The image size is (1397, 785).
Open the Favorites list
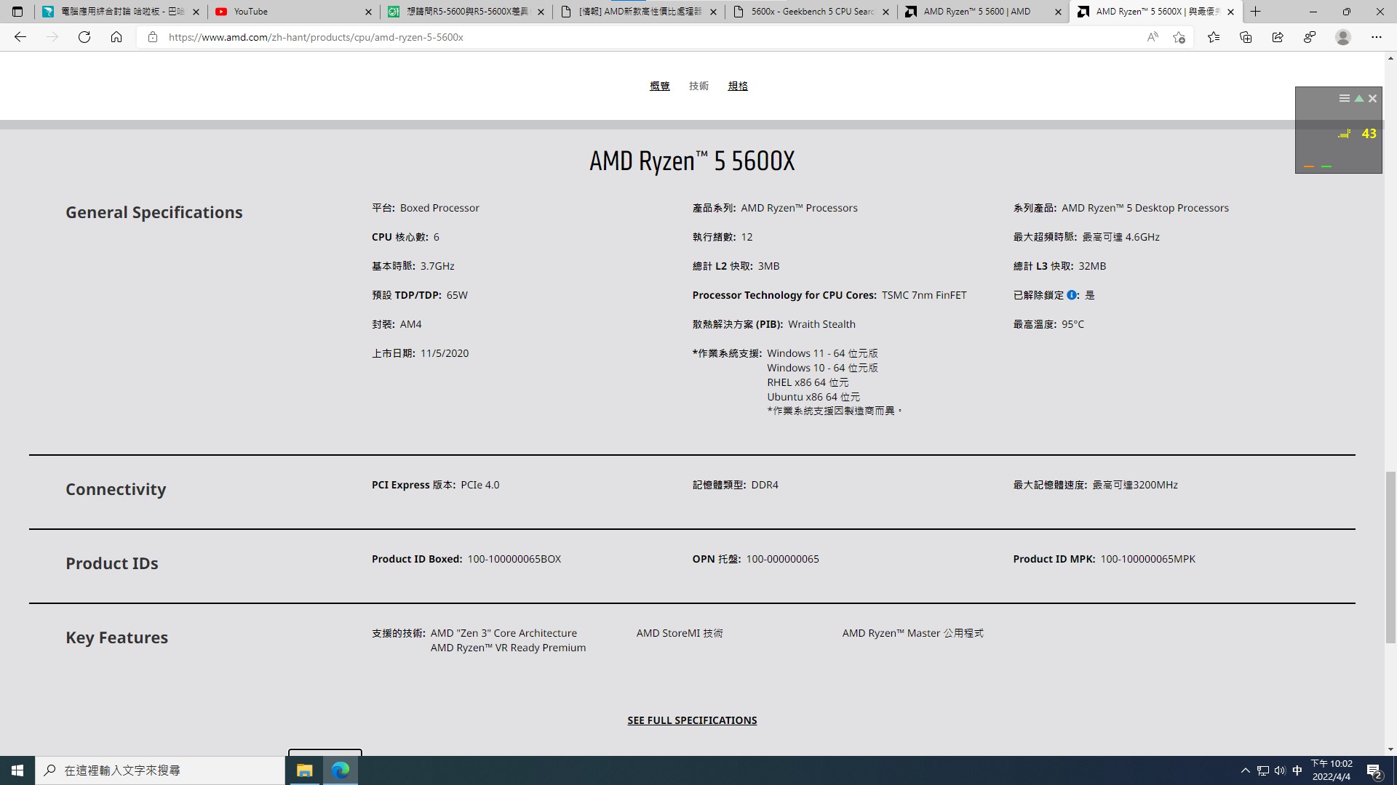(x=1213, y=37)
